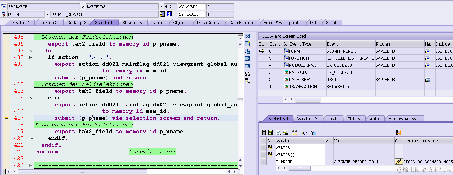Click the blue arrows Services icon in Variables toolbar
Viewport: 453px width, 175px height.
tap(304, 133)
